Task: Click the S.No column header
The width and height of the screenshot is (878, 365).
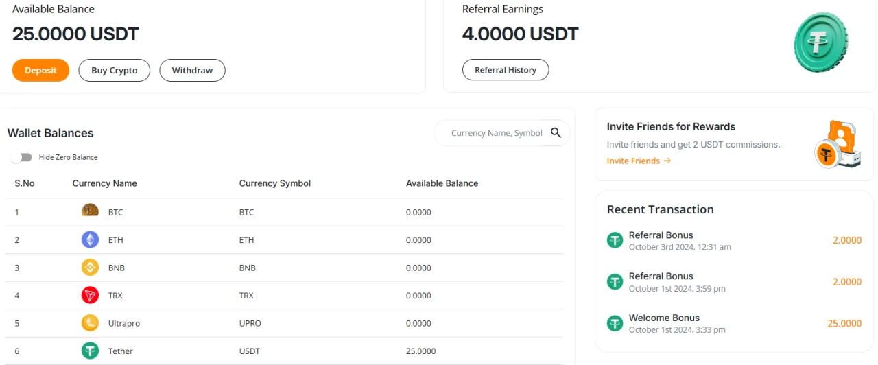Action: (25, 183)
